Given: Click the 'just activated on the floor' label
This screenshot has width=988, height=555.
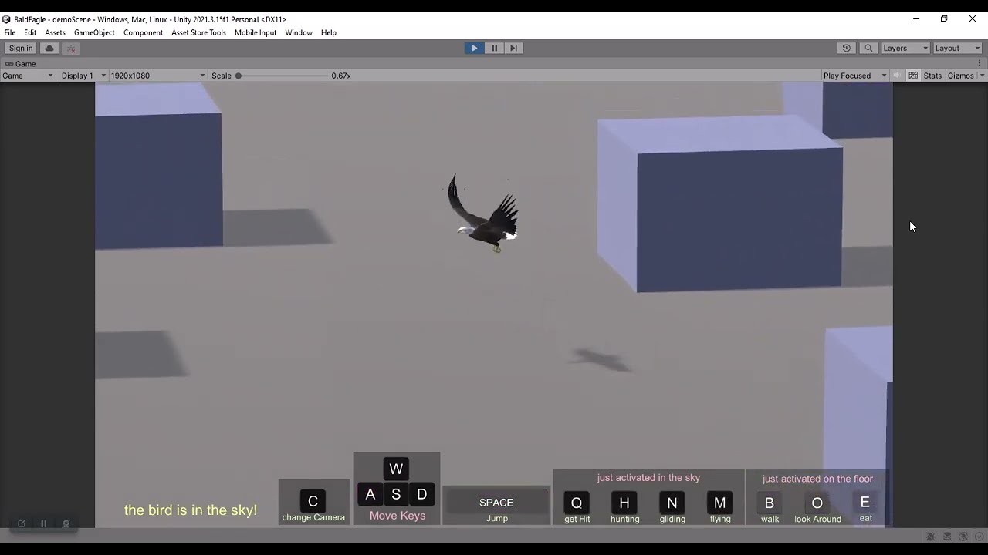Looking at the screenshot, I should pyautogui.click(x=817, y=479).
